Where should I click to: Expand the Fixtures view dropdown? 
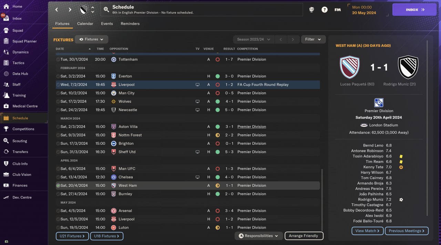pyautogui.click(x=92, y=39)
